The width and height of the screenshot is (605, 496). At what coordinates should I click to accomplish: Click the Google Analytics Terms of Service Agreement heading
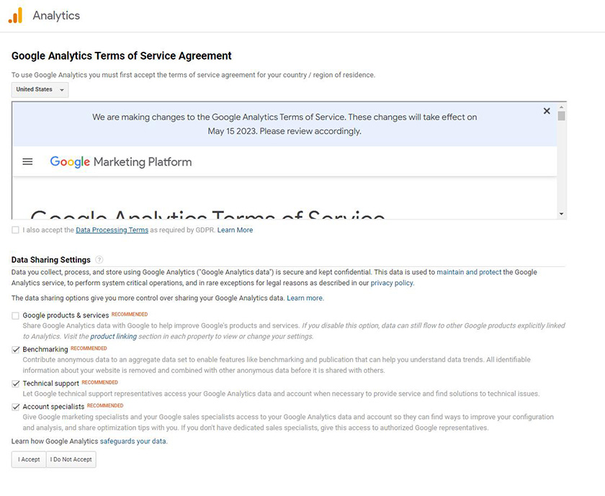click(x=122, y=56)
